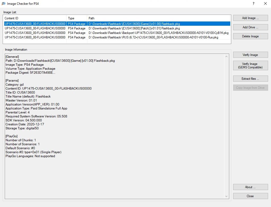This screenshot has width=271, height=207.
Task: Click the Verify Image button
Action: pos(250,55)
